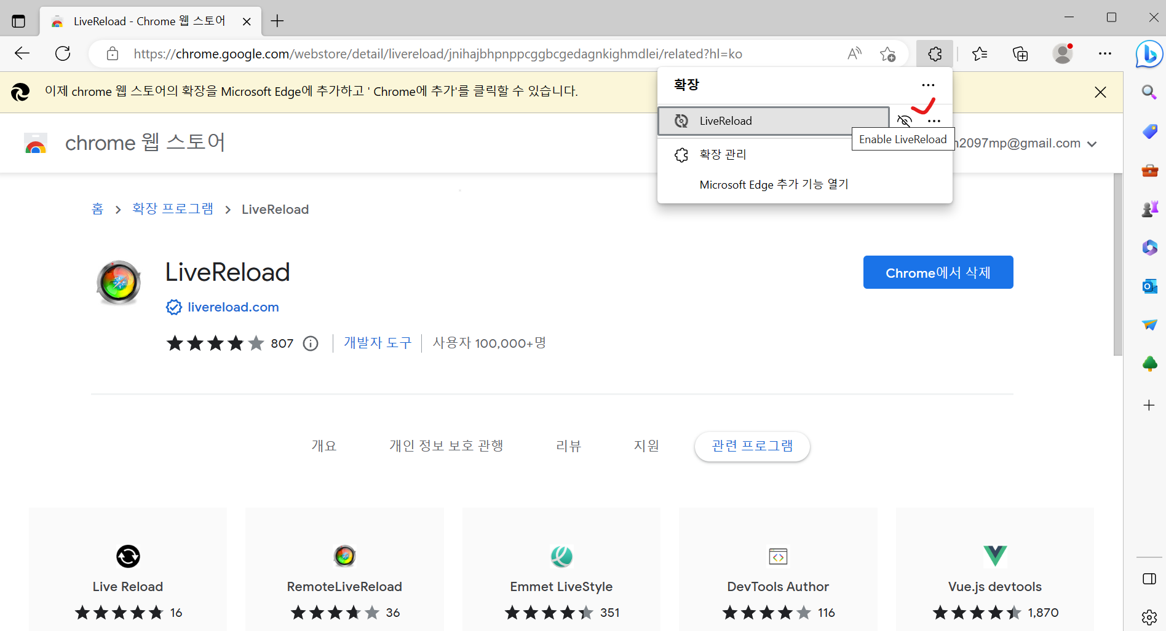Go back to the previous page
Screen dimensions: 1166x631
pos(22,53)
